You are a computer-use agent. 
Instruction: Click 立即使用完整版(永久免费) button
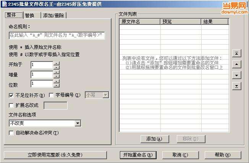click(55, 155)
